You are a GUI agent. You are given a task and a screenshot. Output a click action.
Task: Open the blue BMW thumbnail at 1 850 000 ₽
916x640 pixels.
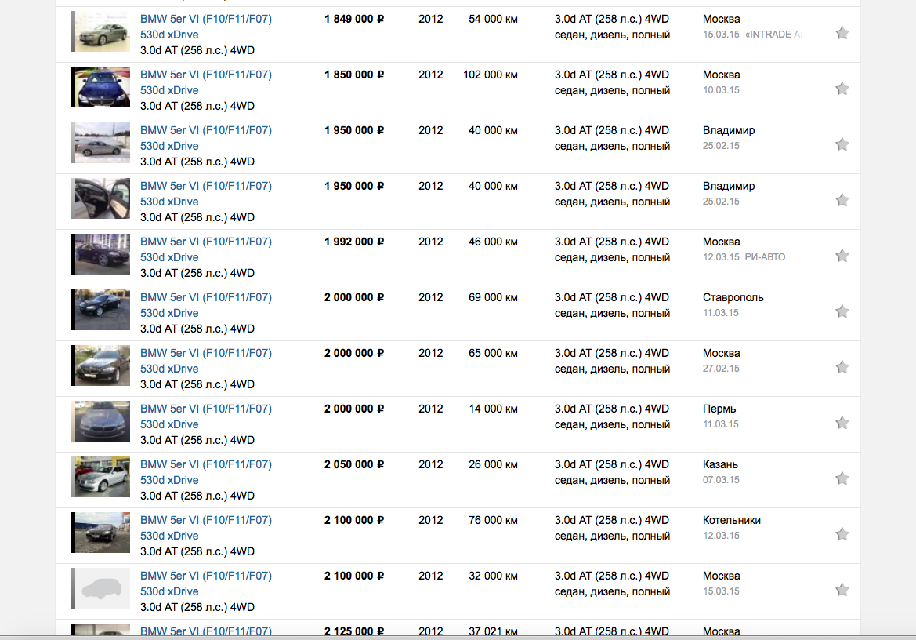coord(100,87)
